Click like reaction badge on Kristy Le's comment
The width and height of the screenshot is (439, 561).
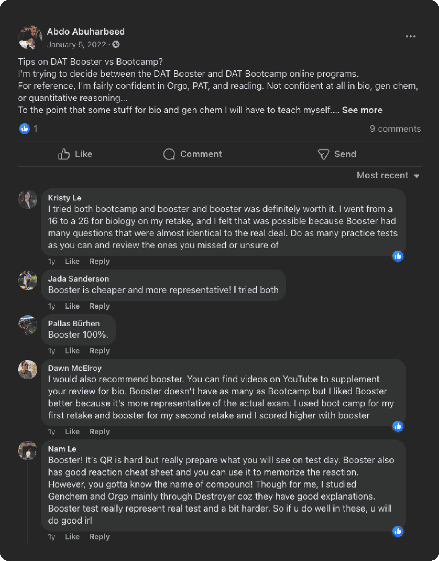point(398,256)
